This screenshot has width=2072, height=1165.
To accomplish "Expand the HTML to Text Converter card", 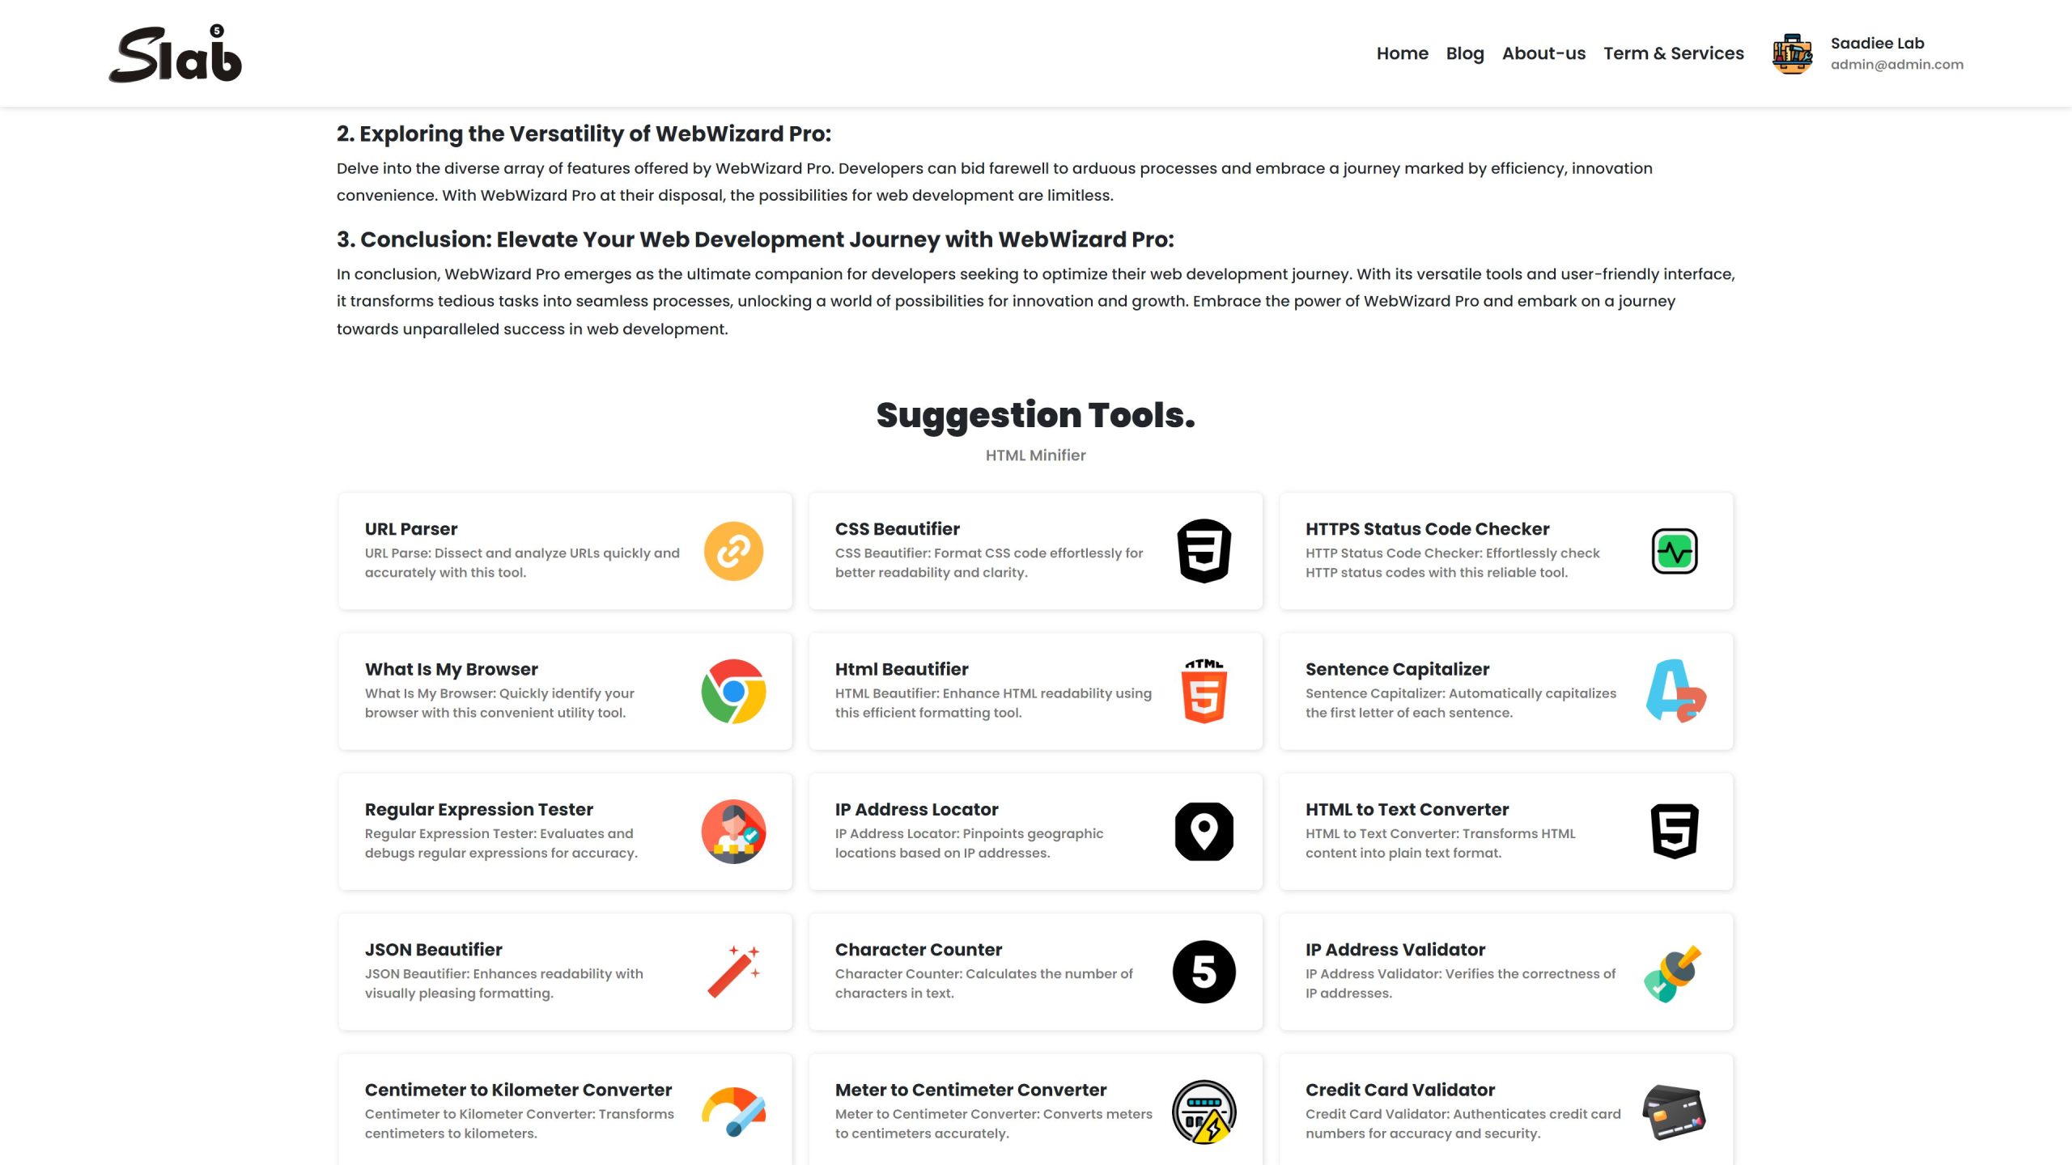I will click(x=1505, y=831).
